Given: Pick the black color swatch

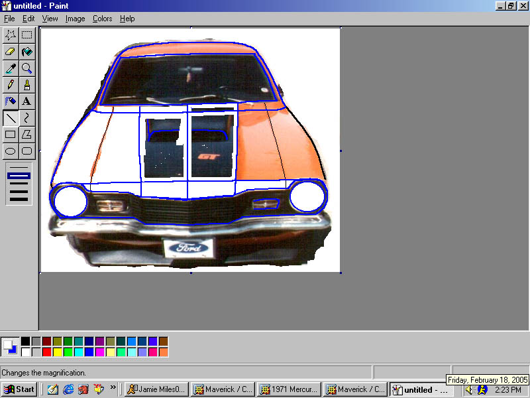Looking at the screenshot, I should [25, 341].
